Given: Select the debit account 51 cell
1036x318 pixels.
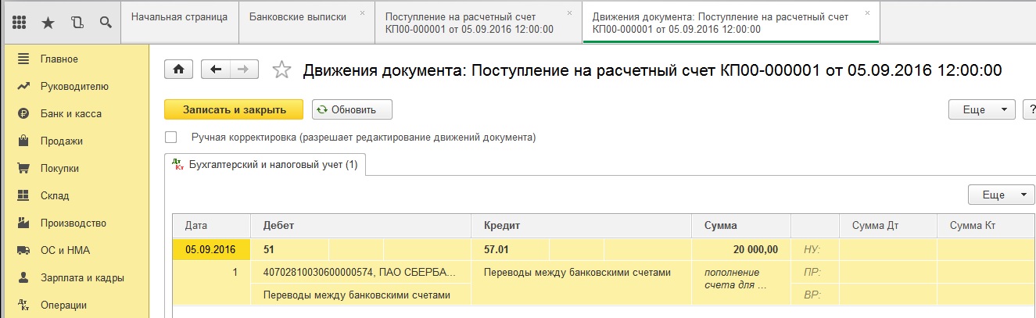Looking at the screenshot, I should (x=289, y=250).
